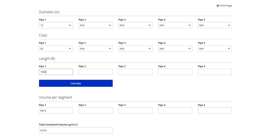Screen dimensions: 268x139
Task: Open the Pipe 4 diameter dropdown
Action: tap(175, 25)
